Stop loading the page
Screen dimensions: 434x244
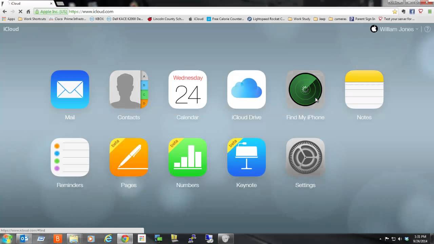20,12
